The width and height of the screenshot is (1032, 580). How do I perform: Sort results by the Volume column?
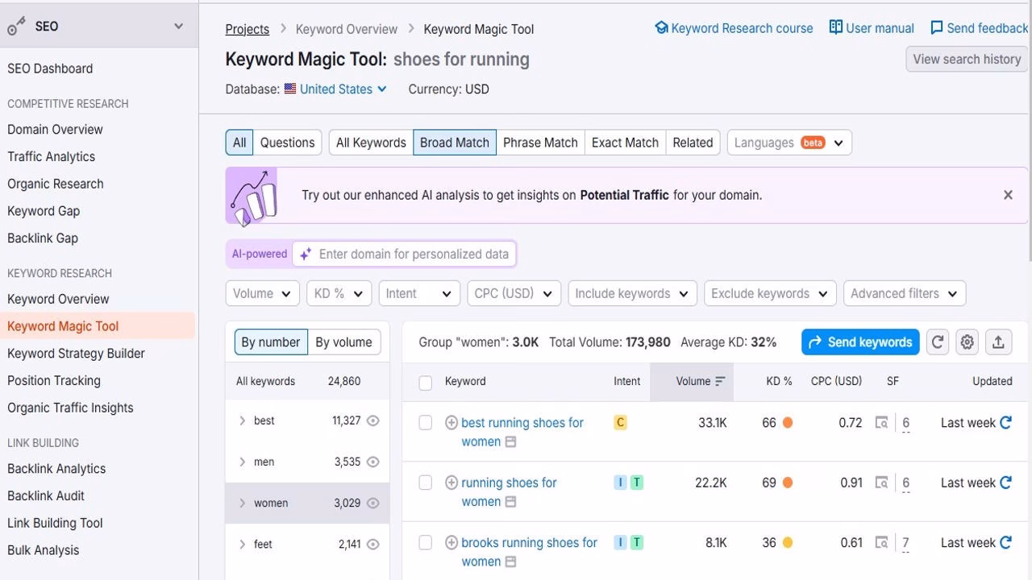691,381
